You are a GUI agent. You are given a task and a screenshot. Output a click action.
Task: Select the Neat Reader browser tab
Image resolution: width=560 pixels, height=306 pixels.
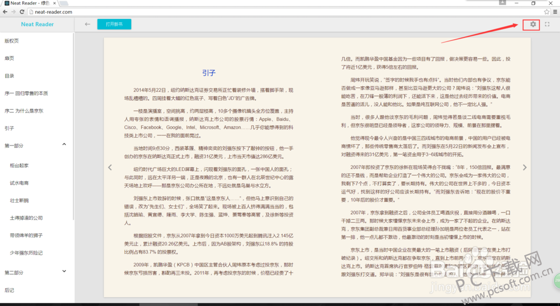30,3
